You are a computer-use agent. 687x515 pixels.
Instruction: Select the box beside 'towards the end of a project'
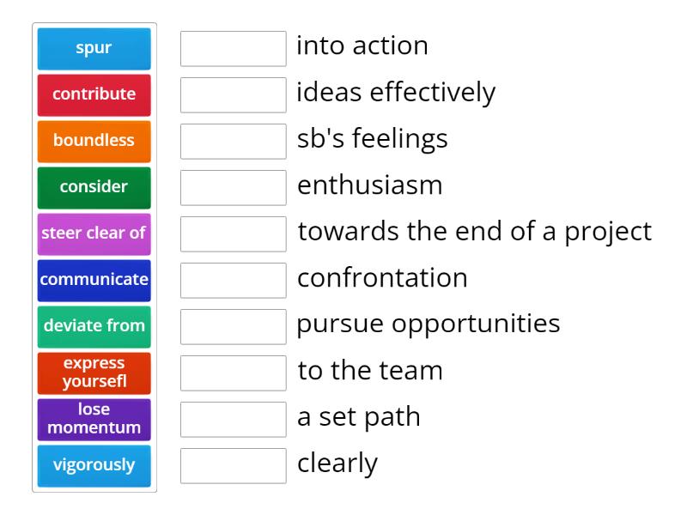pyautogui.click(x=233, y=234)
